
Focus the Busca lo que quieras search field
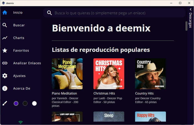(114, 13)
